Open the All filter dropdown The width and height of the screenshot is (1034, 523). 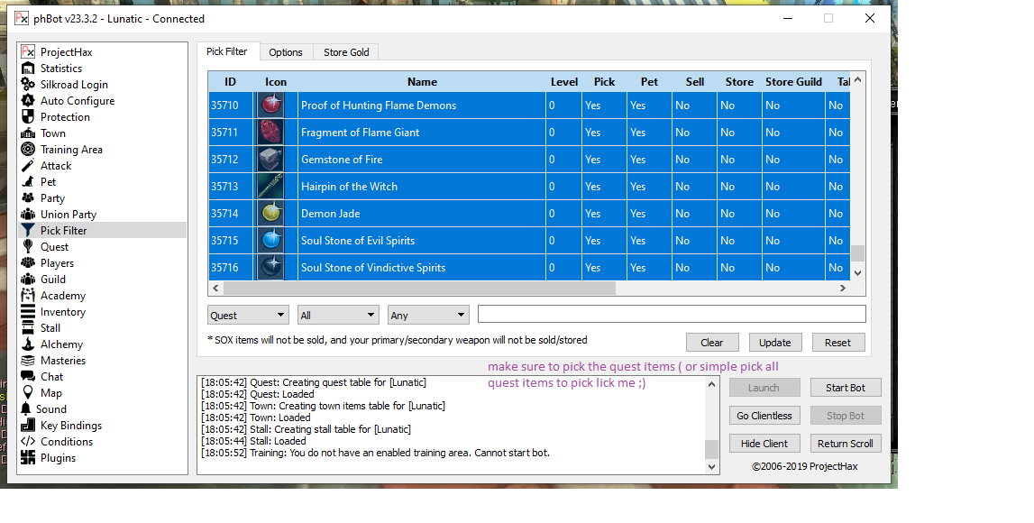(338, 316)
